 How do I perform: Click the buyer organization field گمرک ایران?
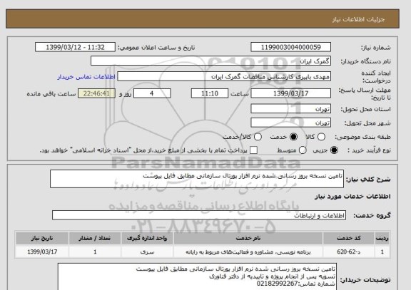(x=210, y=61)
